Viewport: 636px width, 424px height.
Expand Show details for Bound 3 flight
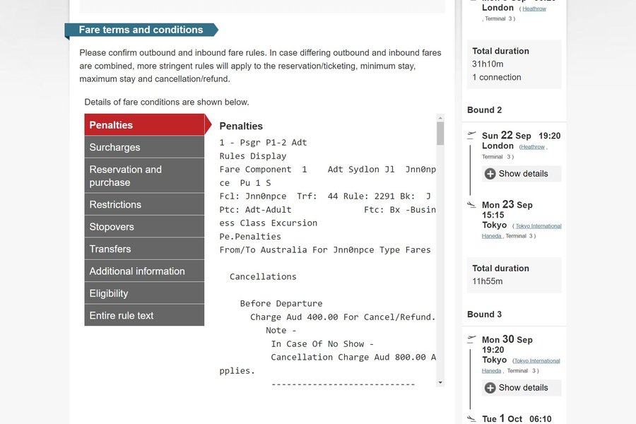522,388
